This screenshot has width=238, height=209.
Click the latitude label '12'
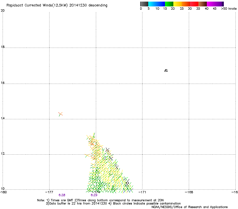[3, 154]
